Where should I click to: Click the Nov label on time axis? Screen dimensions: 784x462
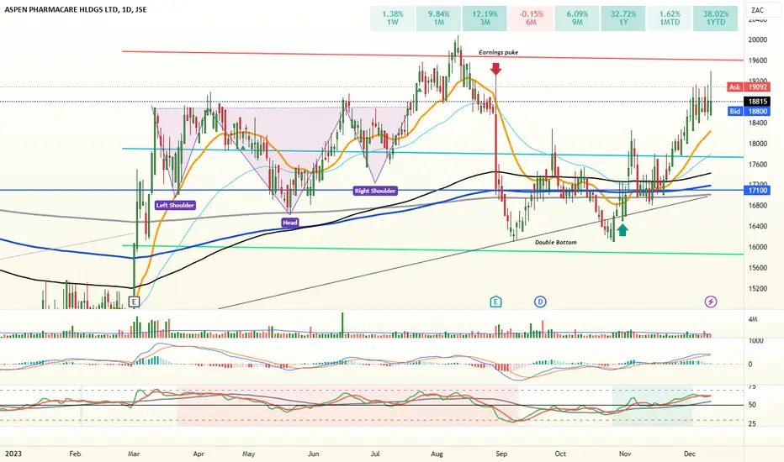click(x=625, y=454)
